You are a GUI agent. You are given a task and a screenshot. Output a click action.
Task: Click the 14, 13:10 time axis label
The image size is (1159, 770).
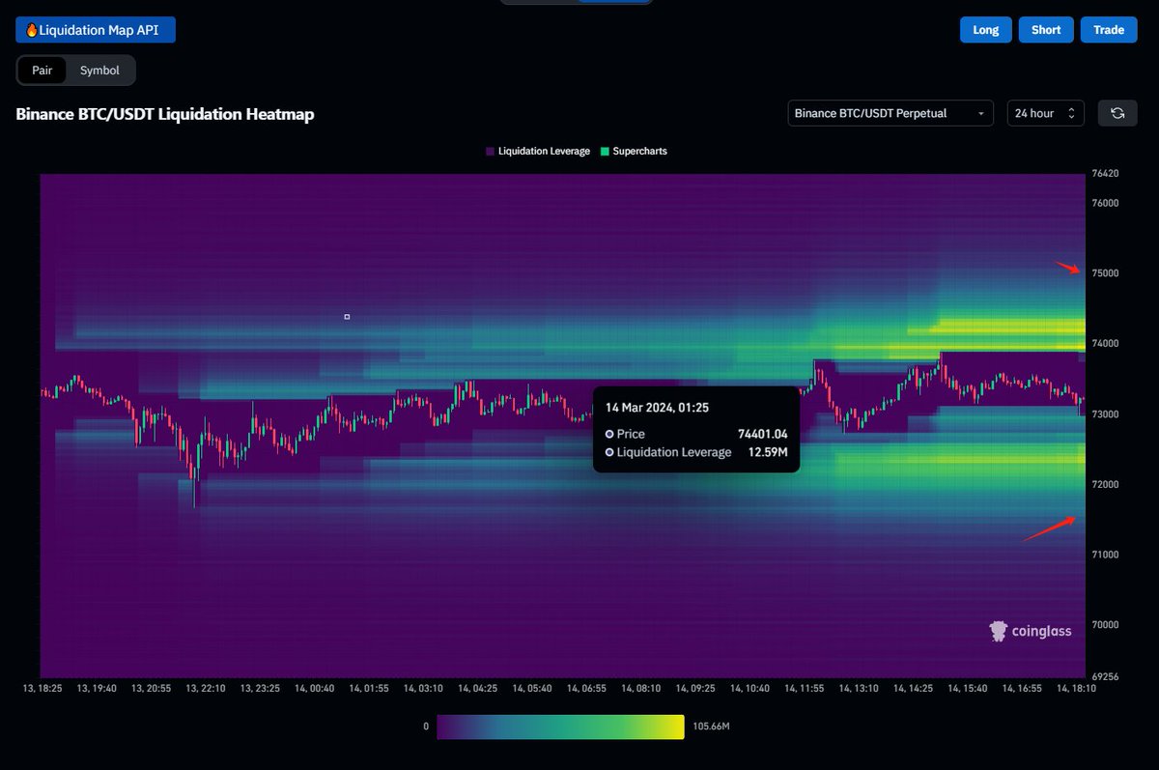pos(858,689)
